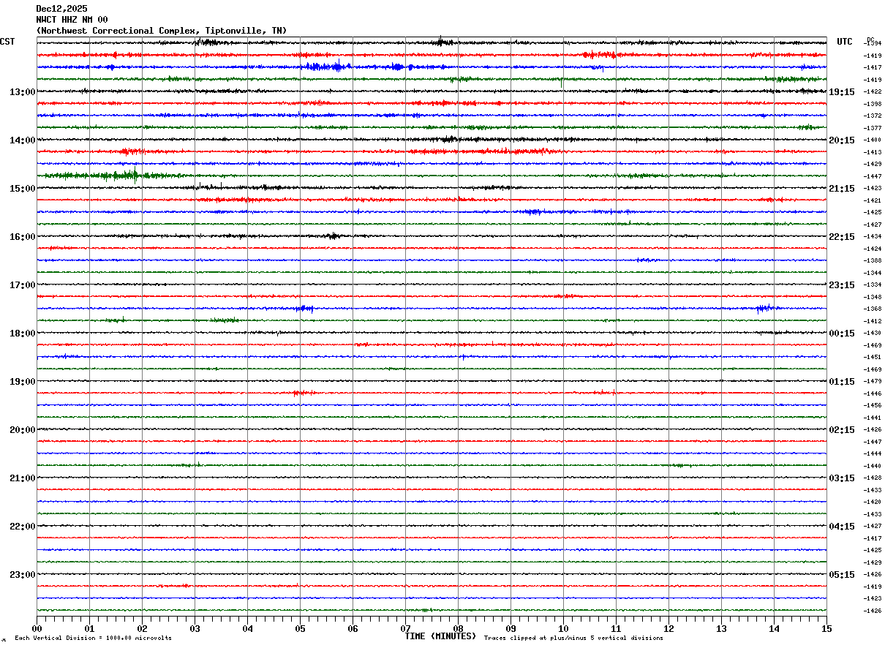Click minute tick label '09' on x-axis
Screen dimensions: 885x648
point(511,628)
